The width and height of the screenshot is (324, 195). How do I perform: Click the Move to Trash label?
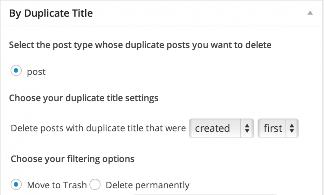pyautogui.click(x=57, y=185)
